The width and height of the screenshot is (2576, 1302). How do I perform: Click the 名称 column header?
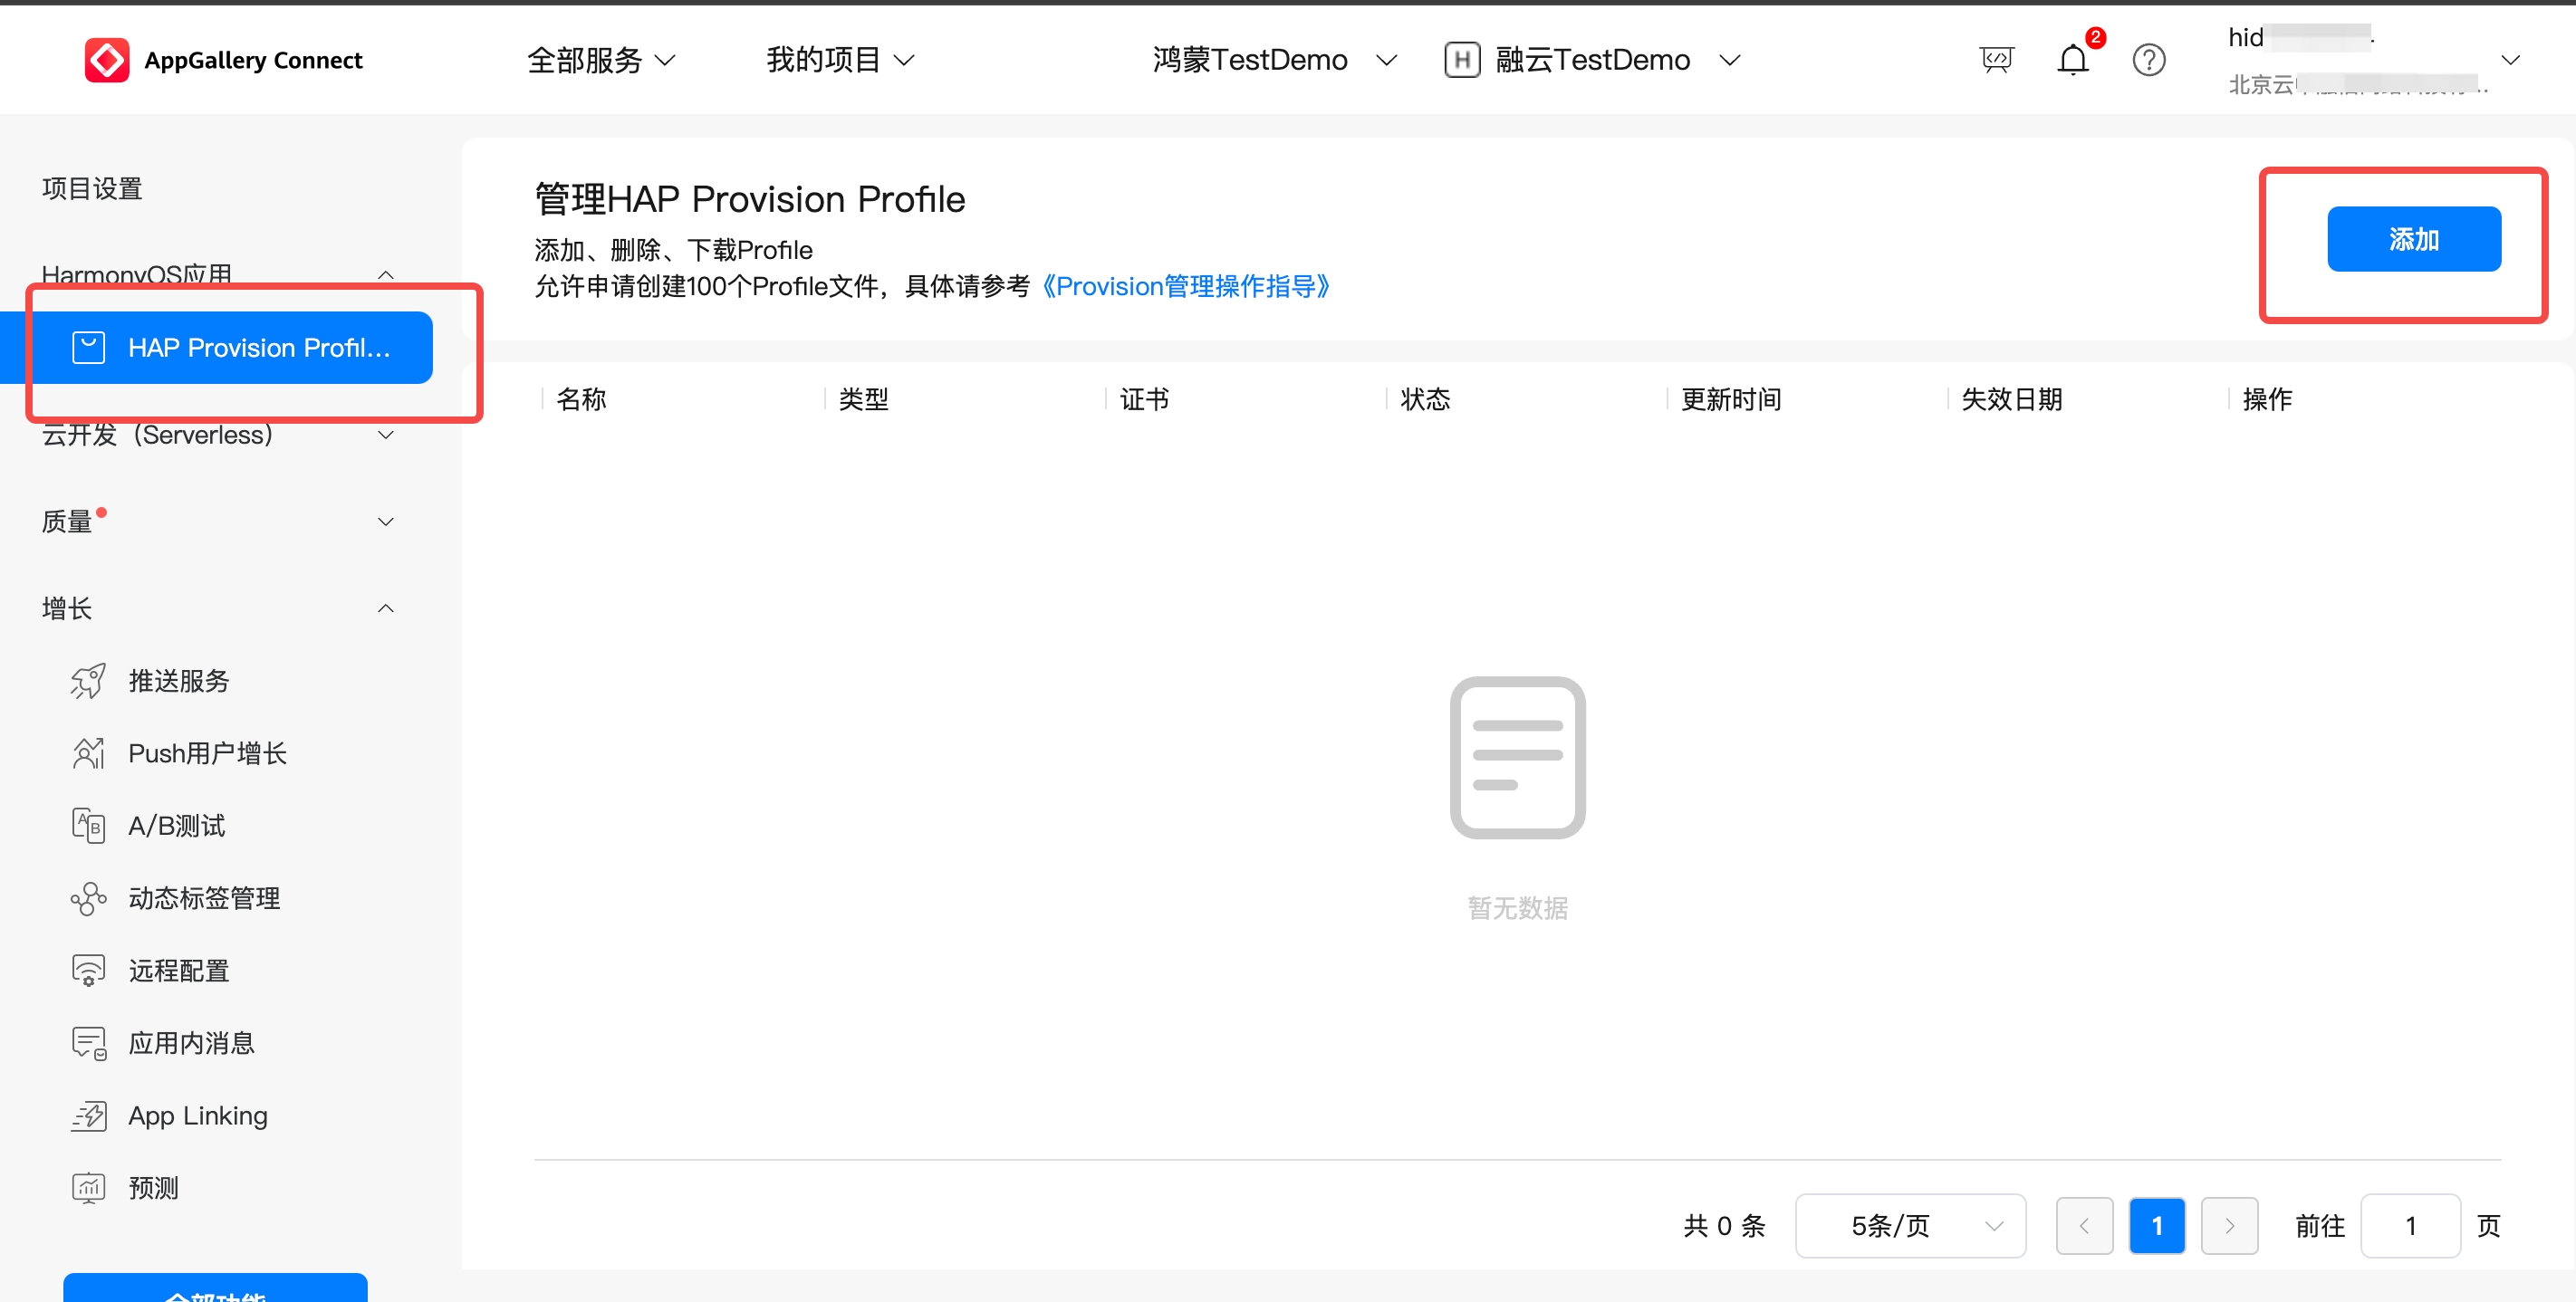pyautogui.click(x=581, y=399)
